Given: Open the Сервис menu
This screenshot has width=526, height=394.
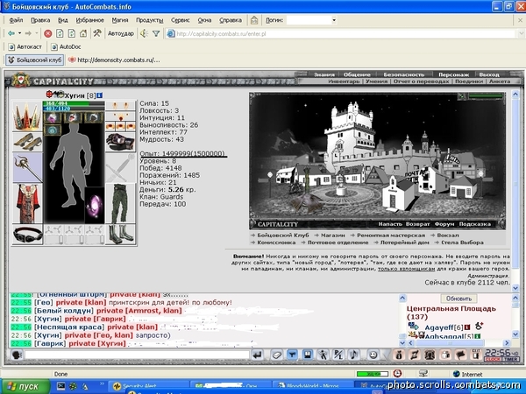Looking at the screenshot, I should click(180, 20).
